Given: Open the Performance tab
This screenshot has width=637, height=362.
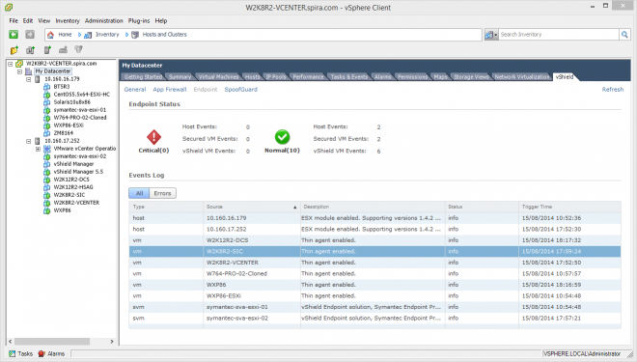Looking at the screenshot, I should pos(308,77).
